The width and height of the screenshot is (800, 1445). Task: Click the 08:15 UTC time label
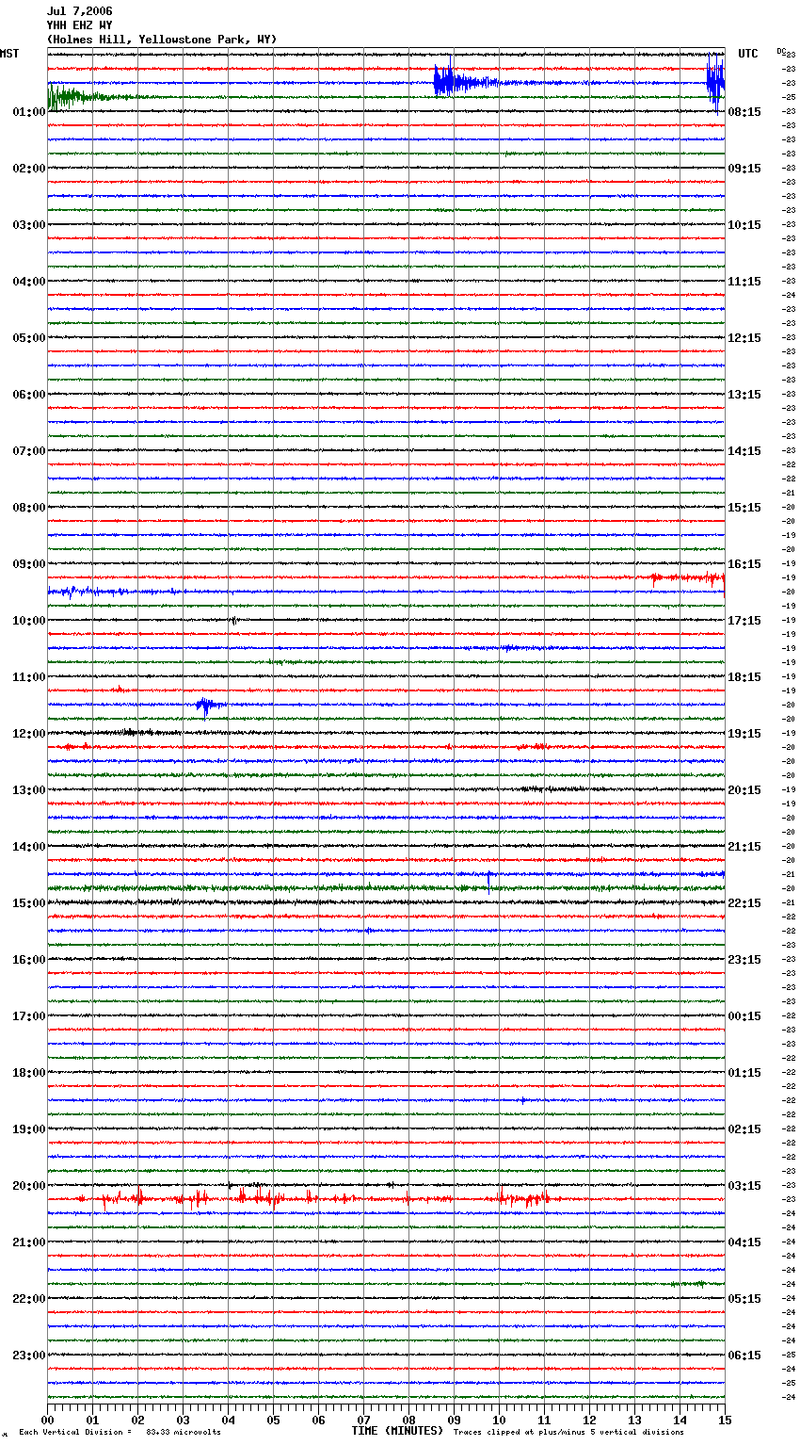coord(744,112)
